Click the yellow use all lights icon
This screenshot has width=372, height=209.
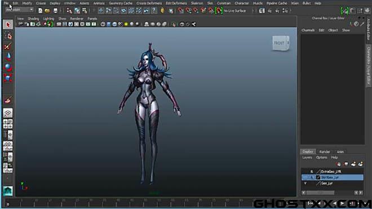(126, 24)
